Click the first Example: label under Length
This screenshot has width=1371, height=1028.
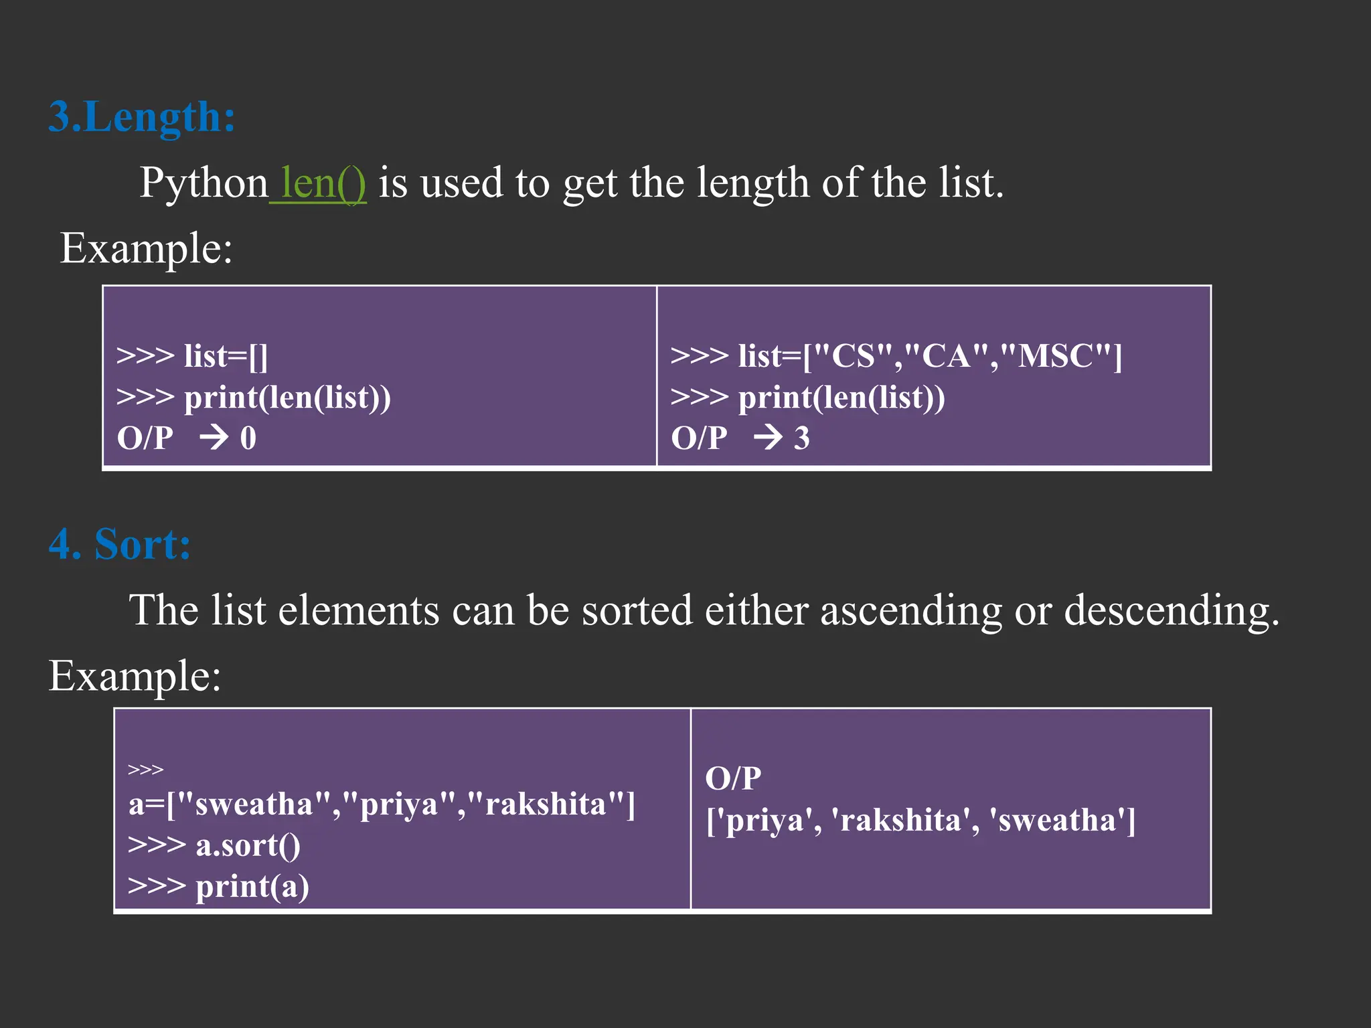(x=146, y=248)
